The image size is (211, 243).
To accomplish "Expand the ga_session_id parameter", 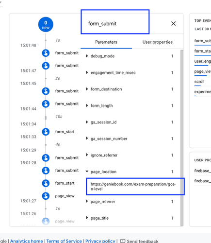I will click(x=87, y=122).
